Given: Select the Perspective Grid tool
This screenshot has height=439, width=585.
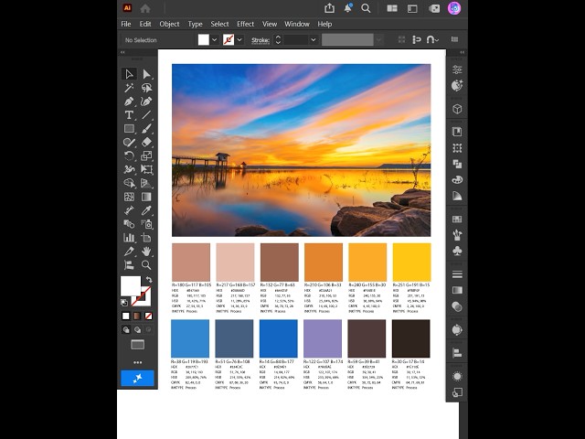Looking at the screenshot, I should pos(146,183).
